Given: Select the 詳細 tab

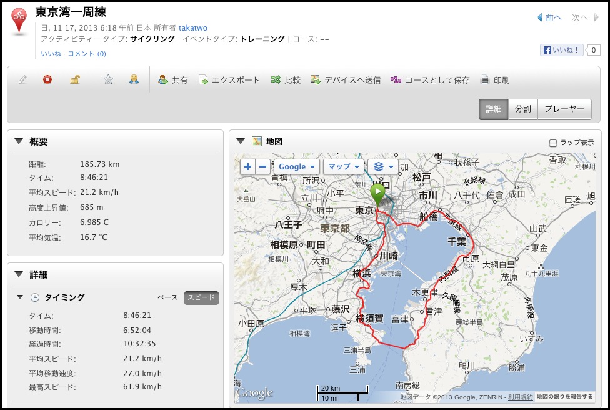Looking at the screenshot, I should click(x=494, y=109).
